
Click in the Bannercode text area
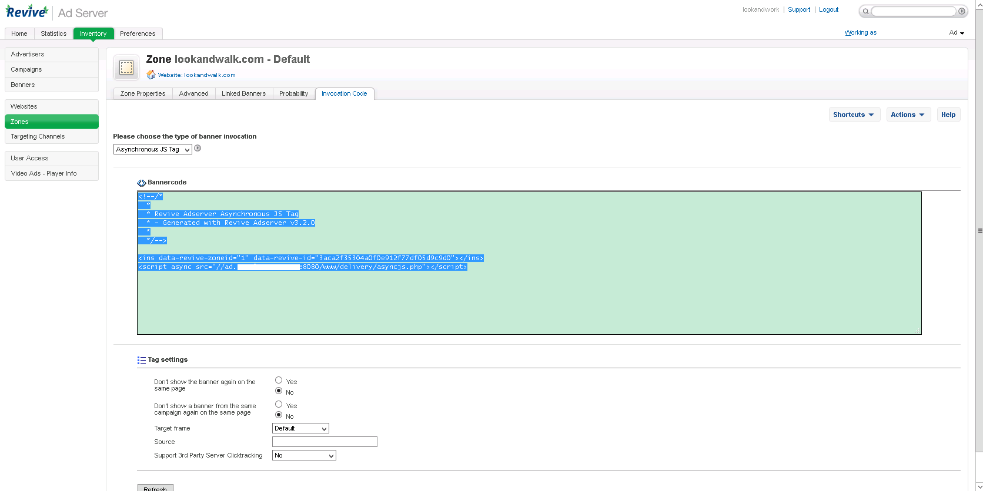(529, 263)
